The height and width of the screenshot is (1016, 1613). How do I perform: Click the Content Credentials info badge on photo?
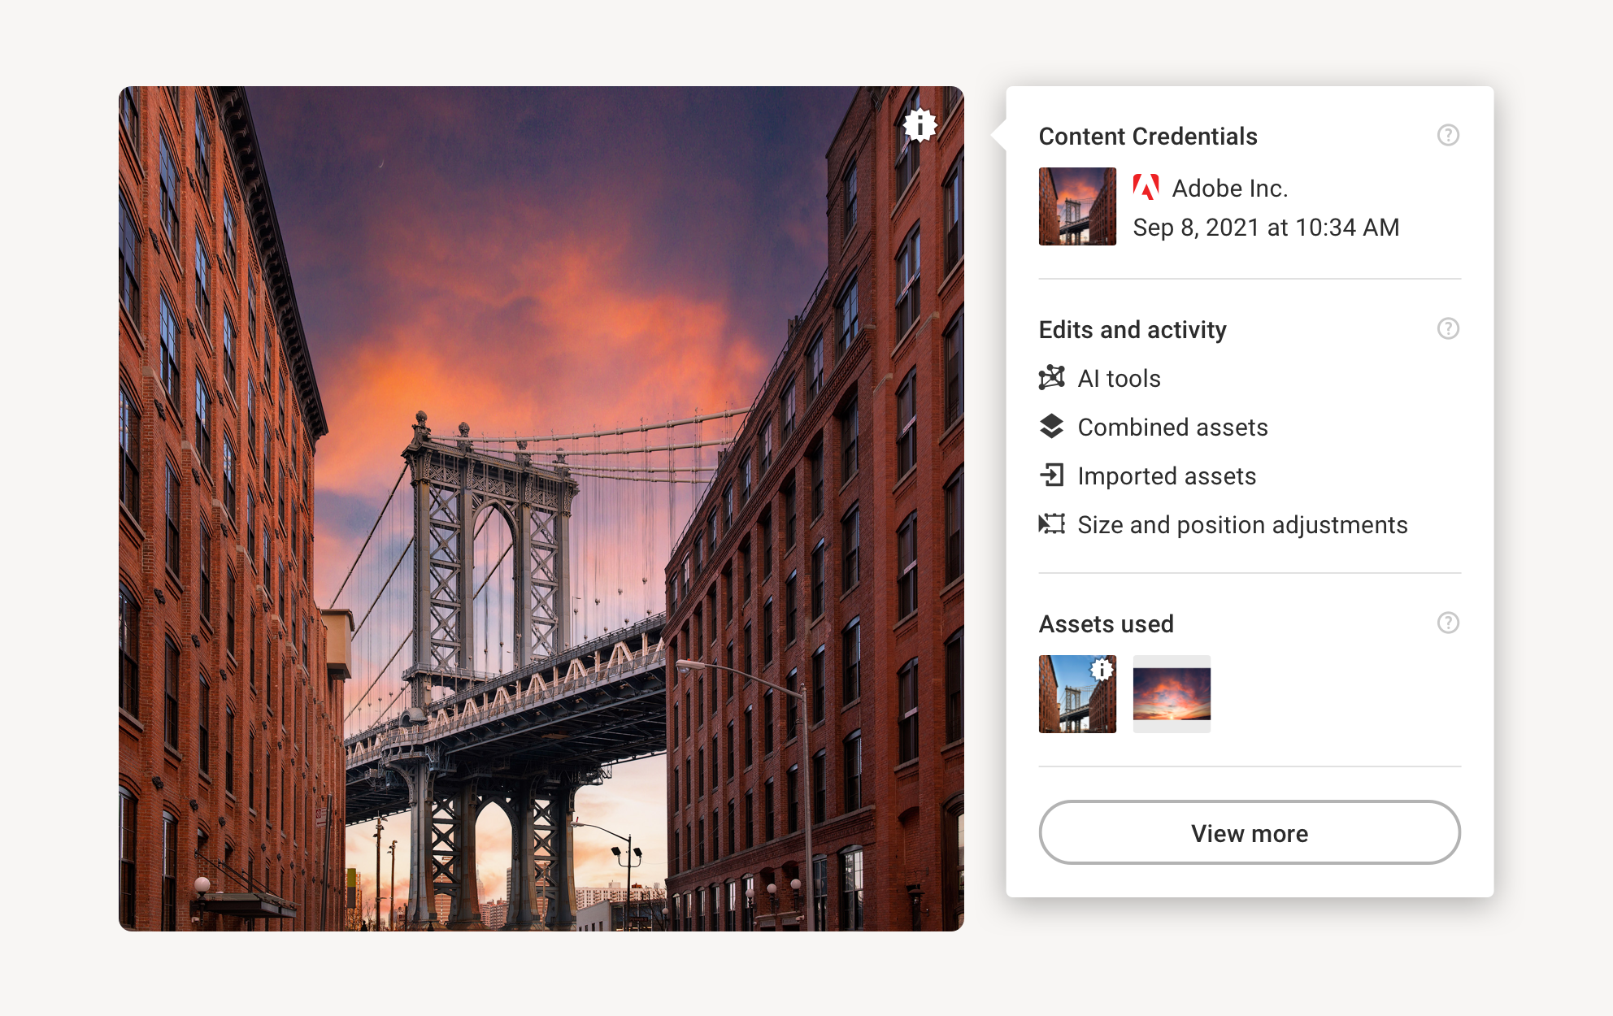920,125
